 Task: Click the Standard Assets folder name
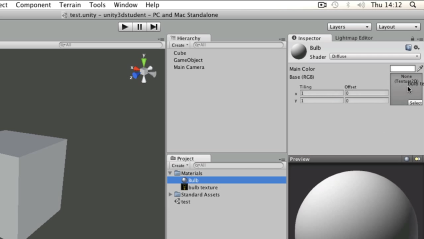[x=200, y=195]
